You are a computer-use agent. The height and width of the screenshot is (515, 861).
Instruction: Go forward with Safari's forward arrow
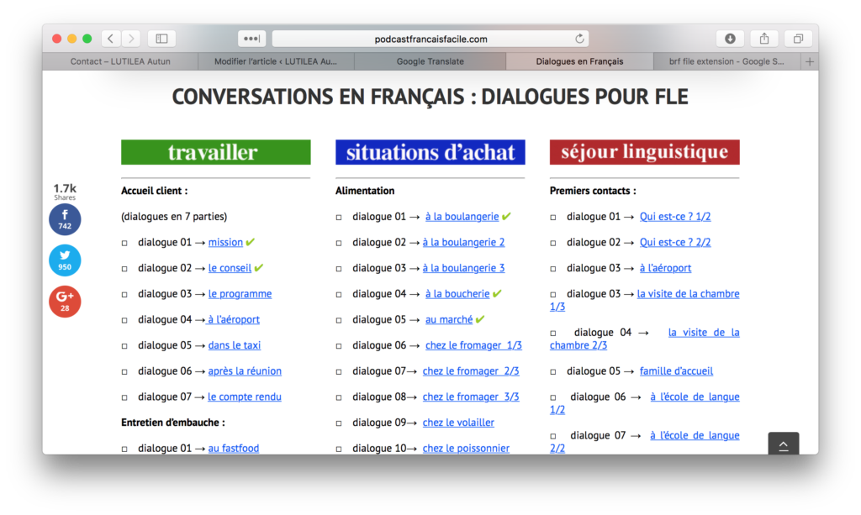click(130, 39)
